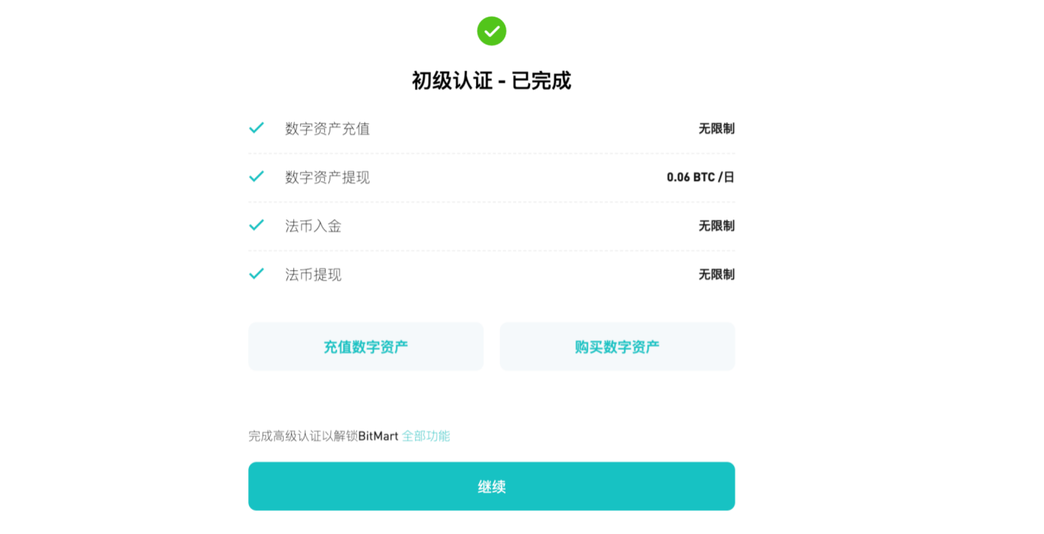Click the 0.06 BTC /日 withdrawal limit
The width and height of the screenshot is (1044, 534).
[700, 177]
